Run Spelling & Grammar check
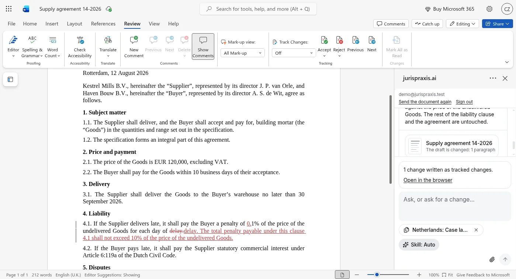Image resolution: width=516 pixels, height=279 pixels. pos(32,46)
